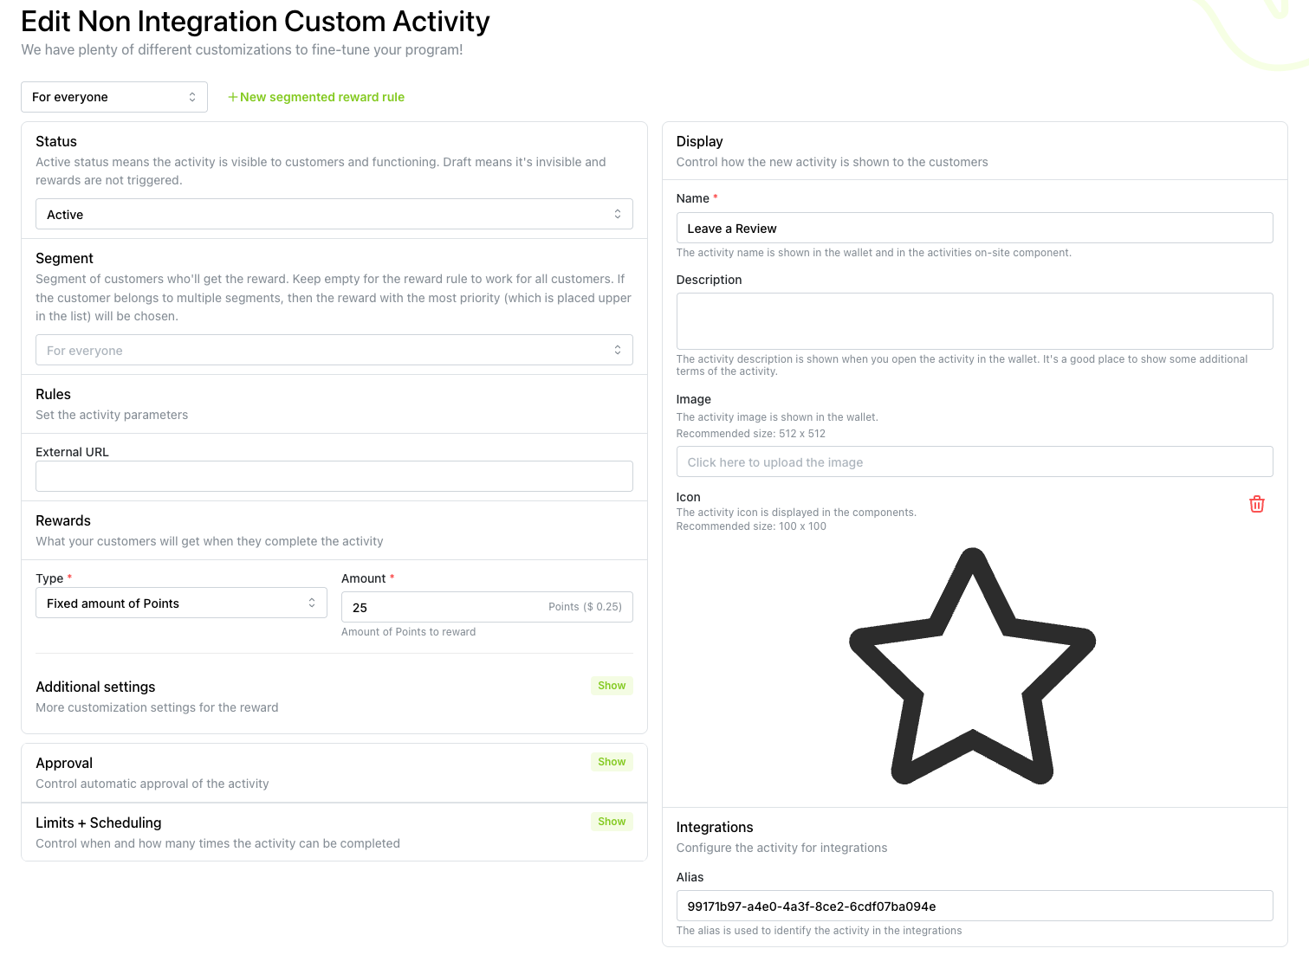Click plus icon for new segmented reward rule

click(232, 97)
